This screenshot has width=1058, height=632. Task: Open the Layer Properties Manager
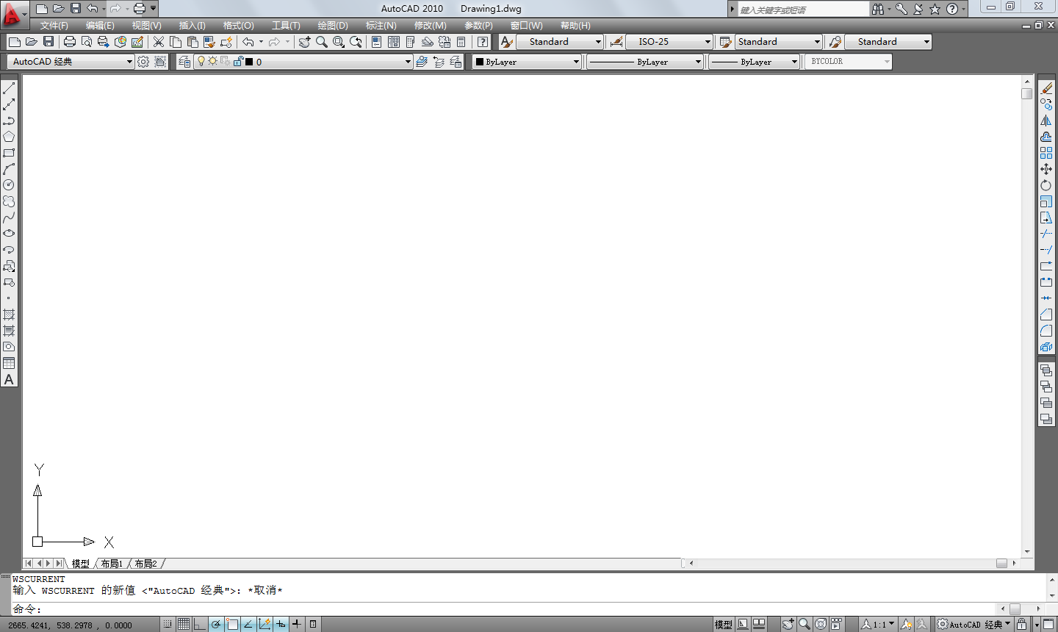[x=184, y=62]
